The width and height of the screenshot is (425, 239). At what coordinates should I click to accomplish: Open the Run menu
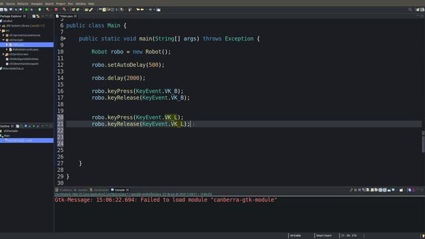pos(70,4)
